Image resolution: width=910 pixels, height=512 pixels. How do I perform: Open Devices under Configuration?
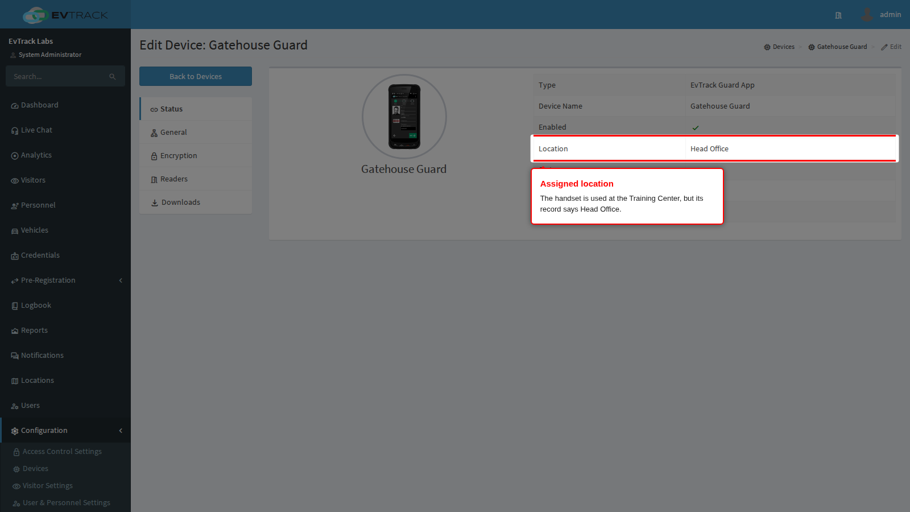(65, 469)
